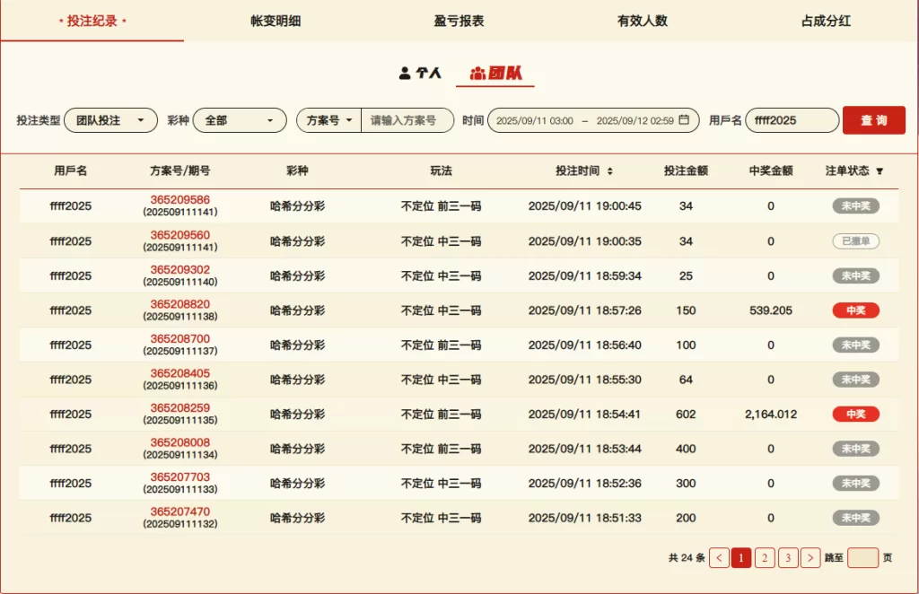
Task: Go to next page with right arrow
Action: 810,558
